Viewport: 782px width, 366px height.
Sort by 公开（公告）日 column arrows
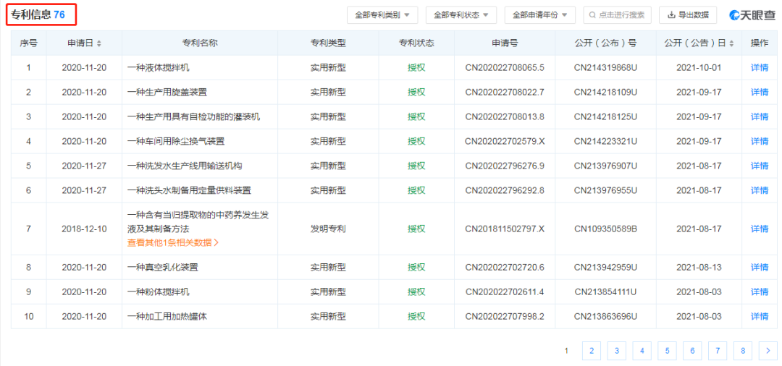[731, 43]
